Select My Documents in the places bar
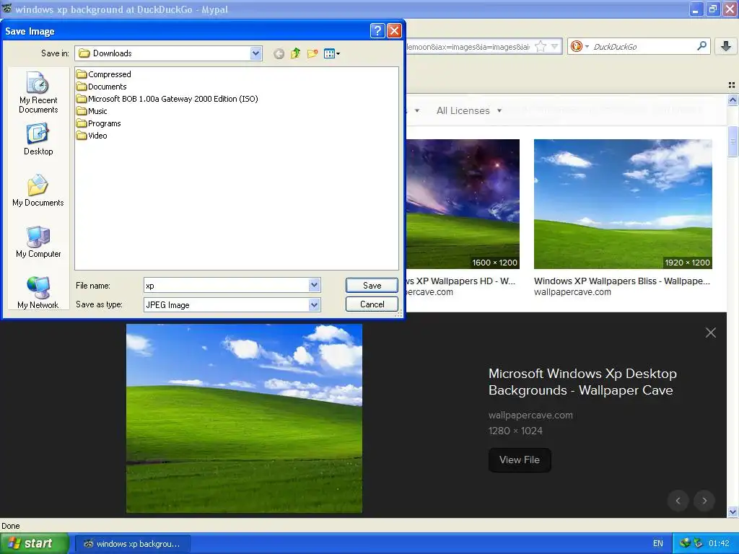739x554 pixels. coord(38,190)
